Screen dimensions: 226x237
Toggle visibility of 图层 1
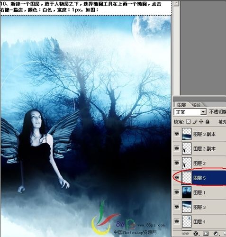[177, 192]
